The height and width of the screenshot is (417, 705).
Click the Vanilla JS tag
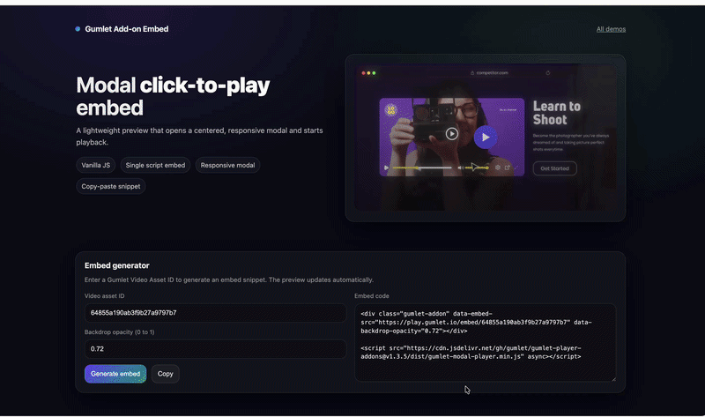pos(96,165)
